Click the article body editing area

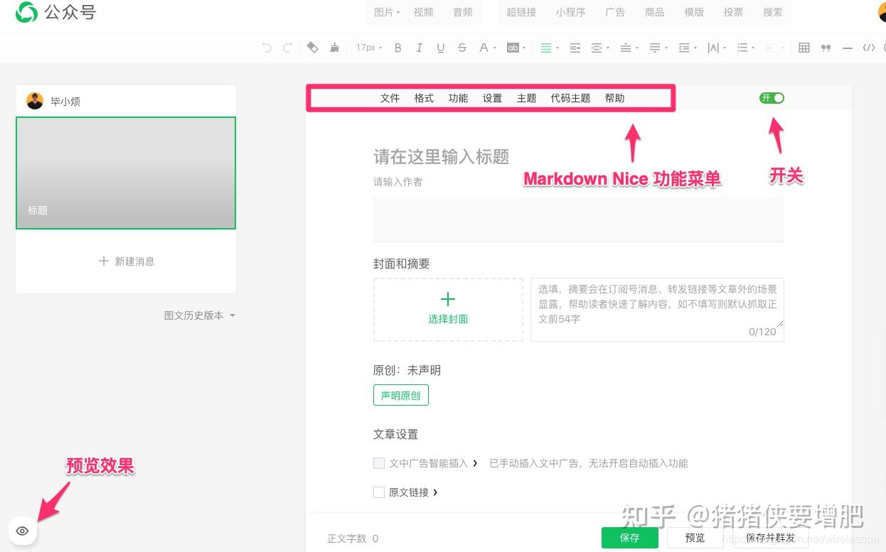[578, 219]
